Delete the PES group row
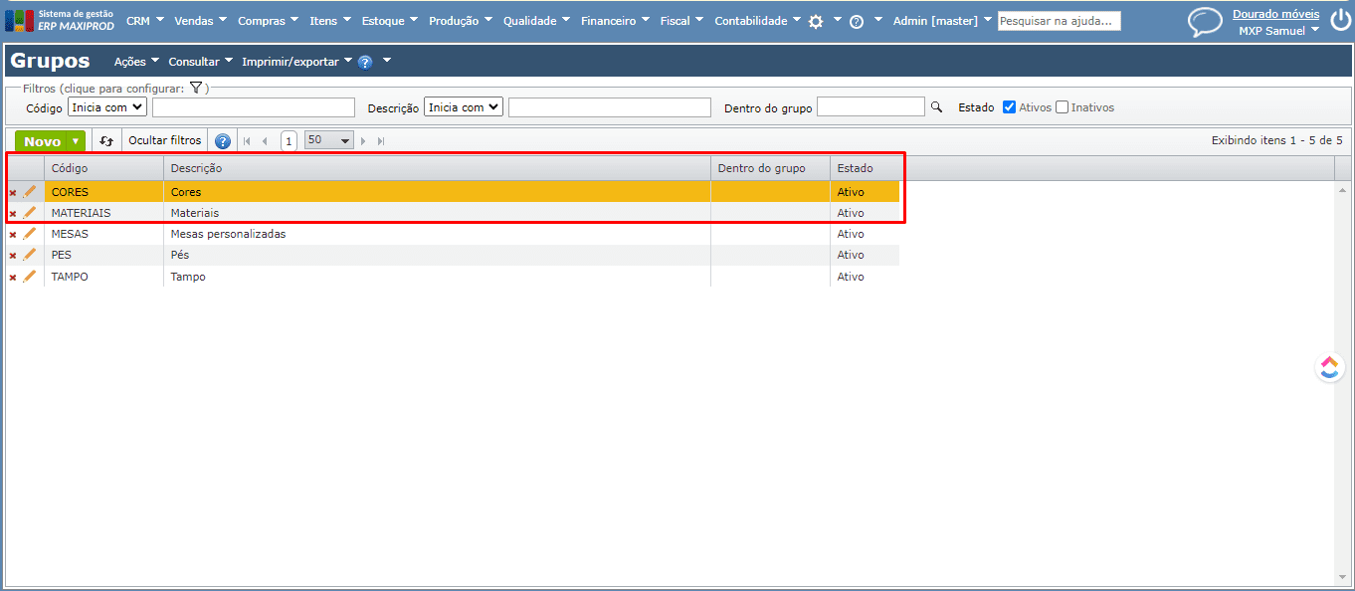The image size is (1355, 591). [x=13, y=257]
